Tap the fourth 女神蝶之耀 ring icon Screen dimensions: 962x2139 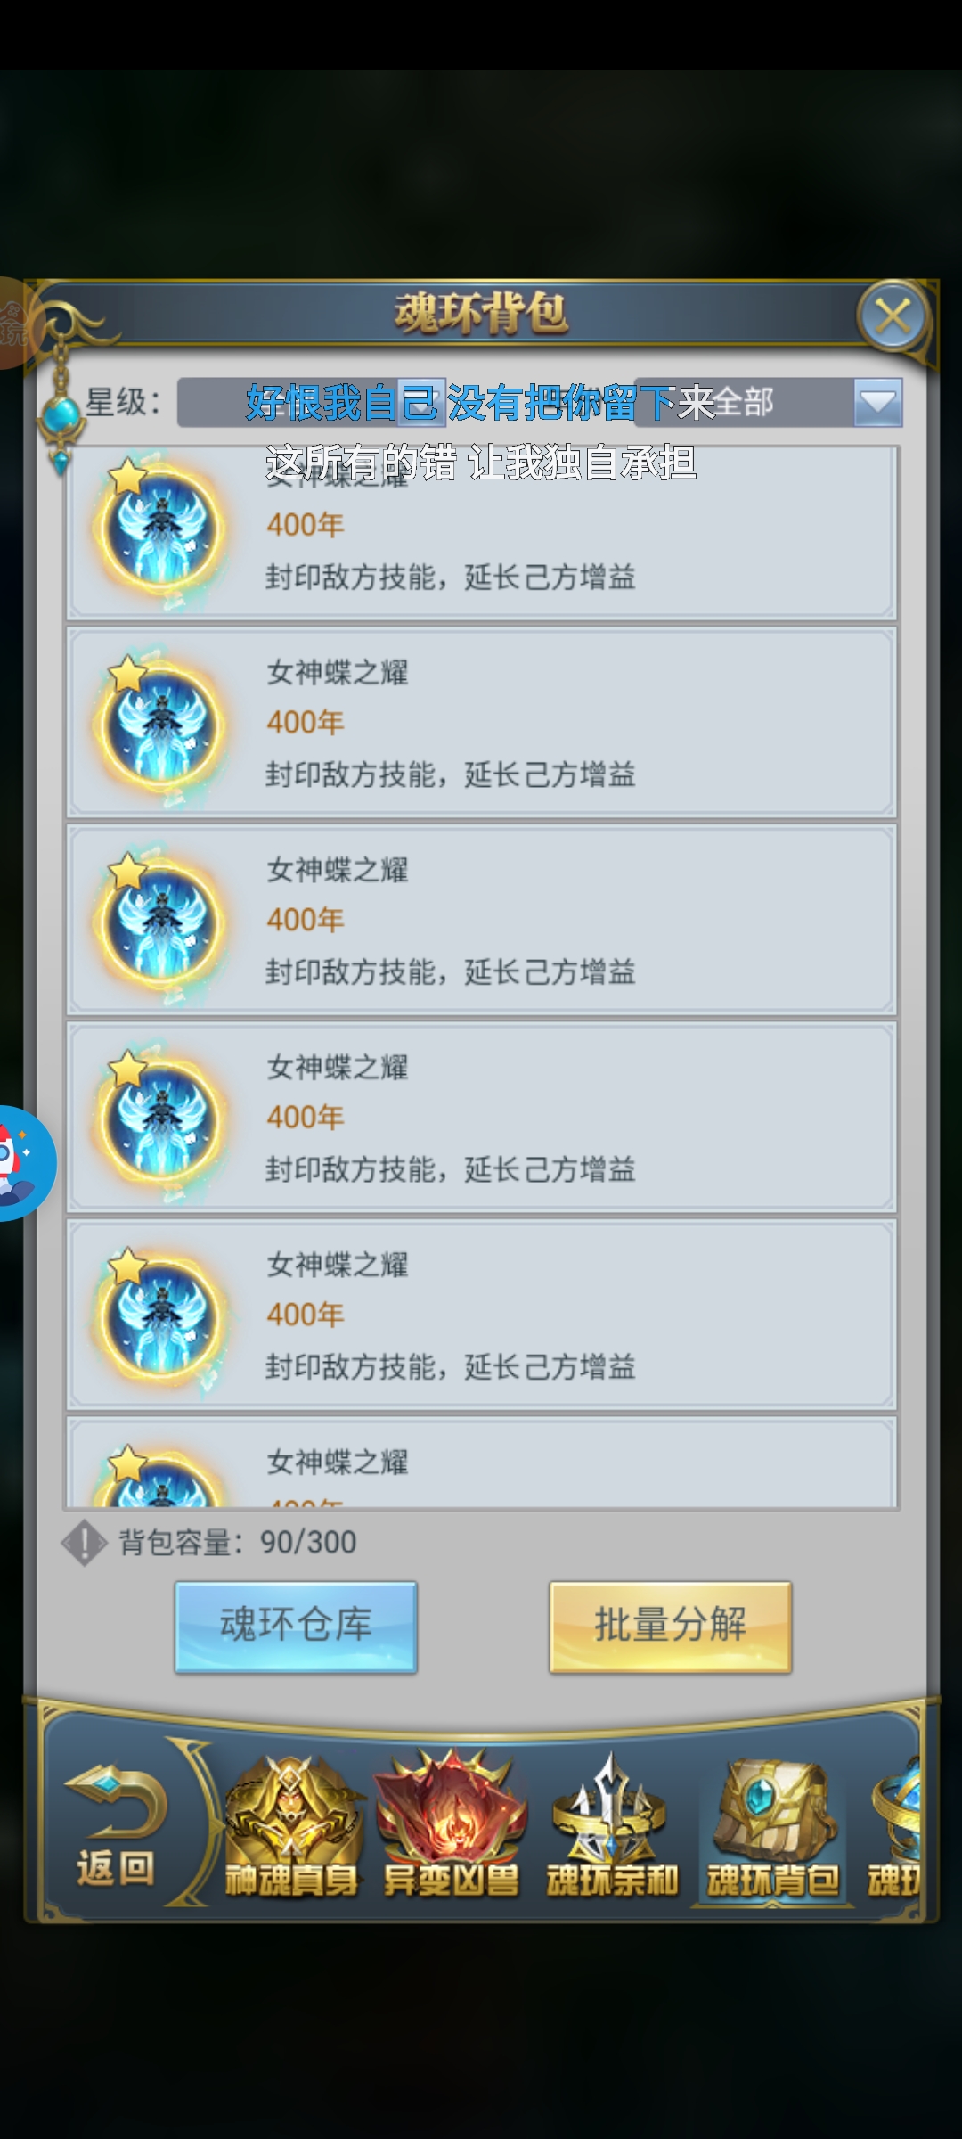coord(161,1119)
